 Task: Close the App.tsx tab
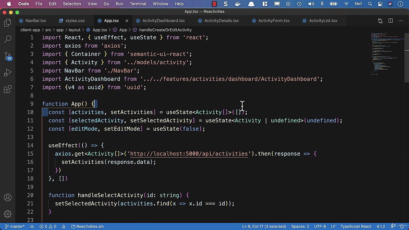[x=127, y=21]
